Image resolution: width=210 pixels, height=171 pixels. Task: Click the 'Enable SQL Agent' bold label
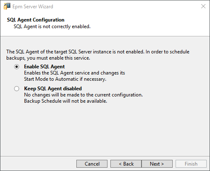point(44,67)
